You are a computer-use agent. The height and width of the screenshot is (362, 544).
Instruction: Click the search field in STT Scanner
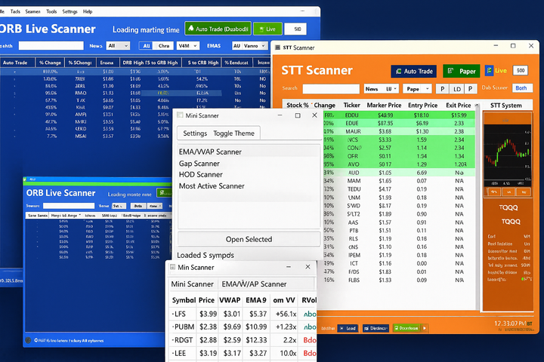(x=331, y=89)
